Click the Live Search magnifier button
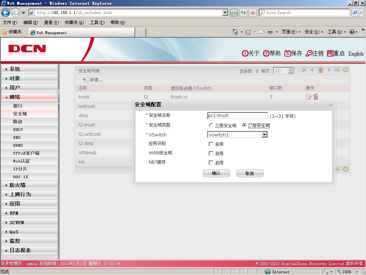This screenshot has height=275, width=366. 355,13
